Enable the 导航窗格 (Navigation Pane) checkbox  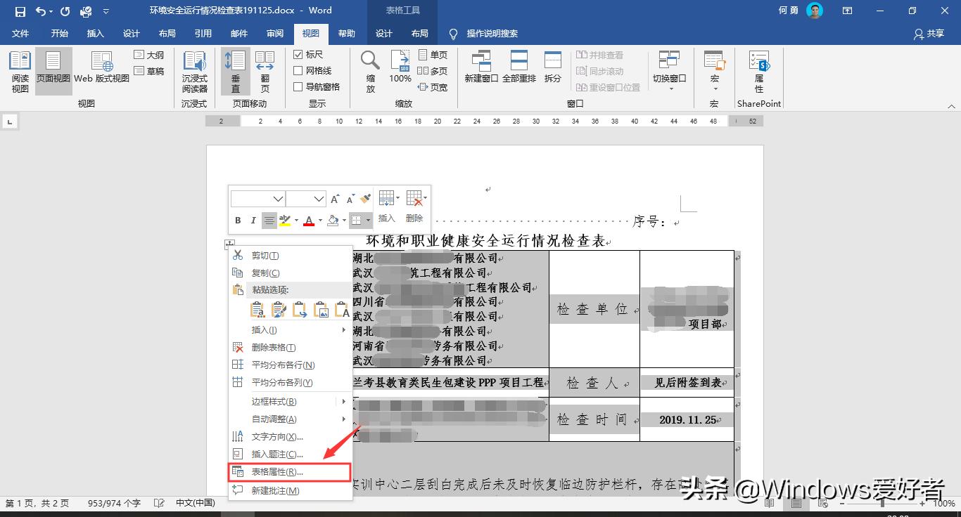[x=298, y=85]
